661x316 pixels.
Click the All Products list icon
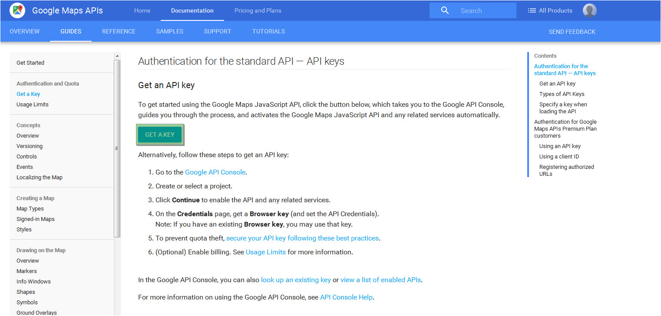coord(532,10)
